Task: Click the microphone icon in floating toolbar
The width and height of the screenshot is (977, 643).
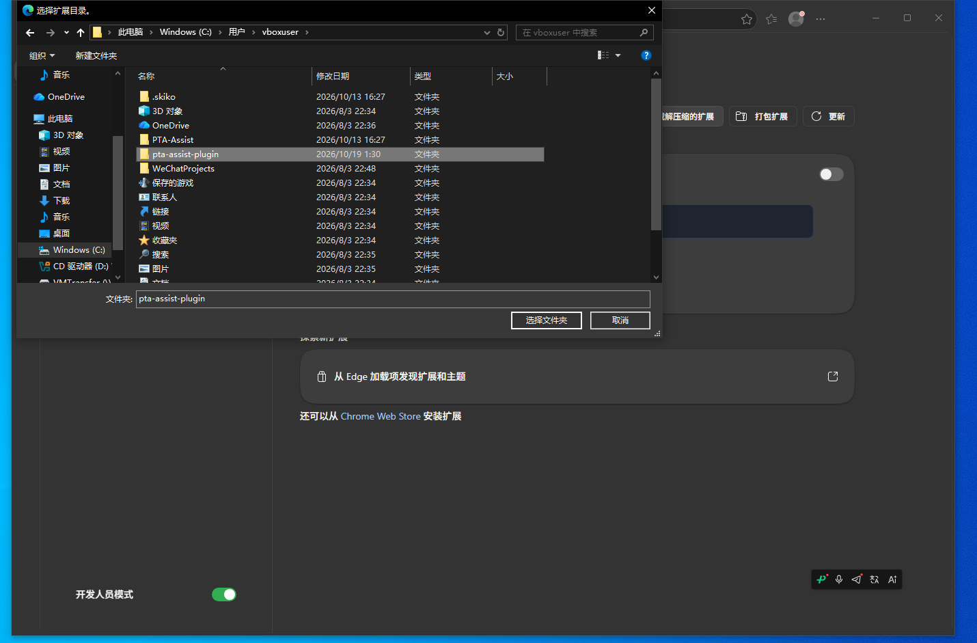Action: pyautogui.click(x=839, y=579)
